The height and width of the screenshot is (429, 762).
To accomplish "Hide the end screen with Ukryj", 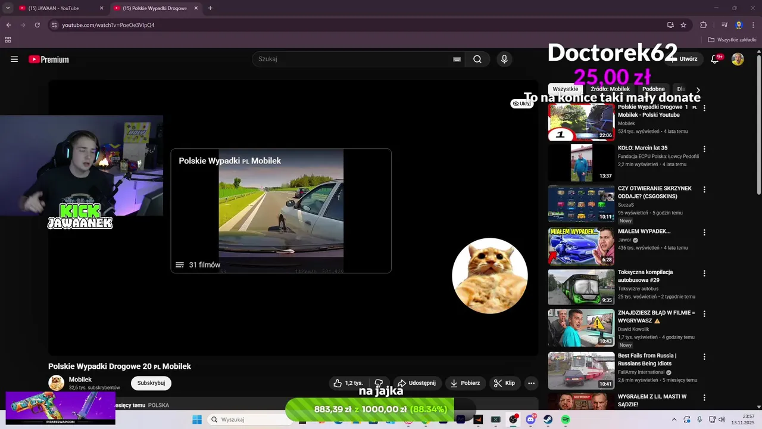I will tap(521, 104).
